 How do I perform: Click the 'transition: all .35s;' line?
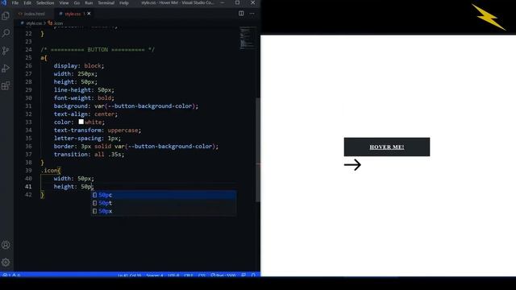[89, 155]
